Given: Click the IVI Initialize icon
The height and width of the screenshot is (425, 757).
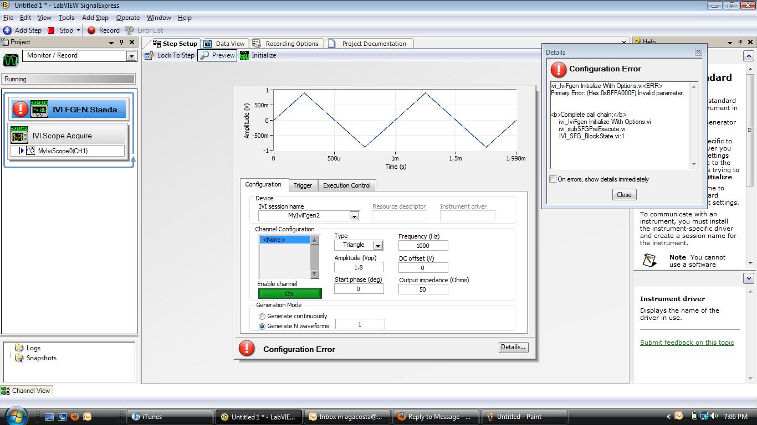Looking at the screenshot, I should [x=244, y=55].
